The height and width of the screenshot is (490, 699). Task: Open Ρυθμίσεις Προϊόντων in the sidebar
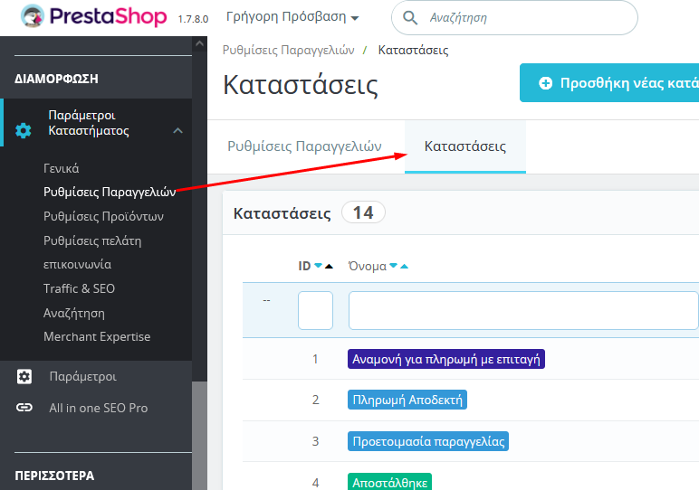pyautogui.click(x=103, y=216)
